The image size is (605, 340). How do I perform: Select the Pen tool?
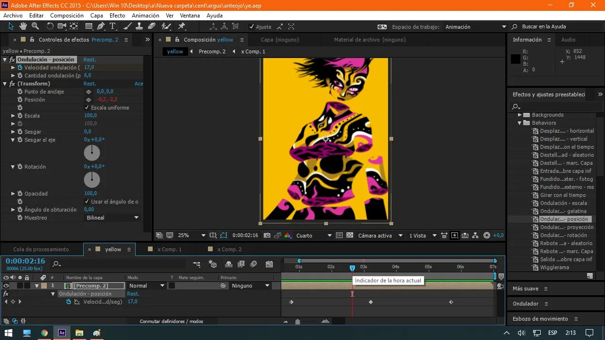pos(101,26)
